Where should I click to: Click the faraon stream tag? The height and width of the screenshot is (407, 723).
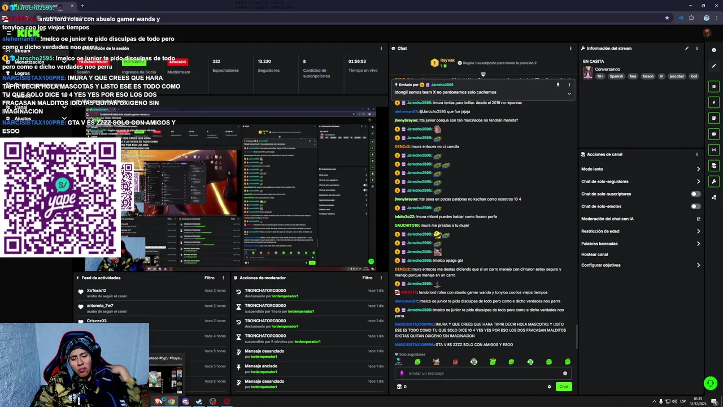point(648,76)
